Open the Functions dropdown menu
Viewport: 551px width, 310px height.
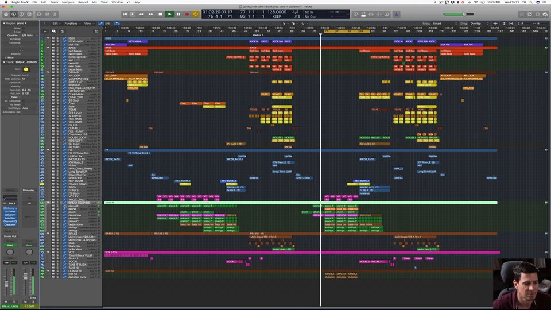(x=72, y=24)
